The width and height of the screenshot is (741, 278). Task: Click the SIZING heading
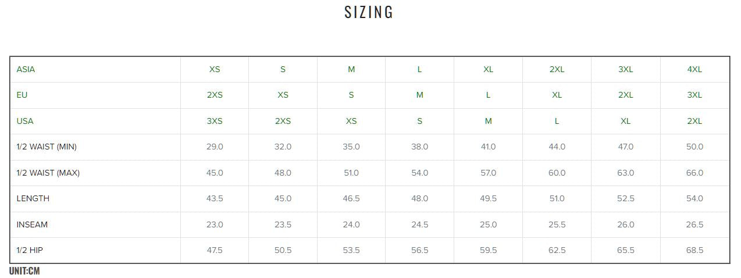(369, 12)
